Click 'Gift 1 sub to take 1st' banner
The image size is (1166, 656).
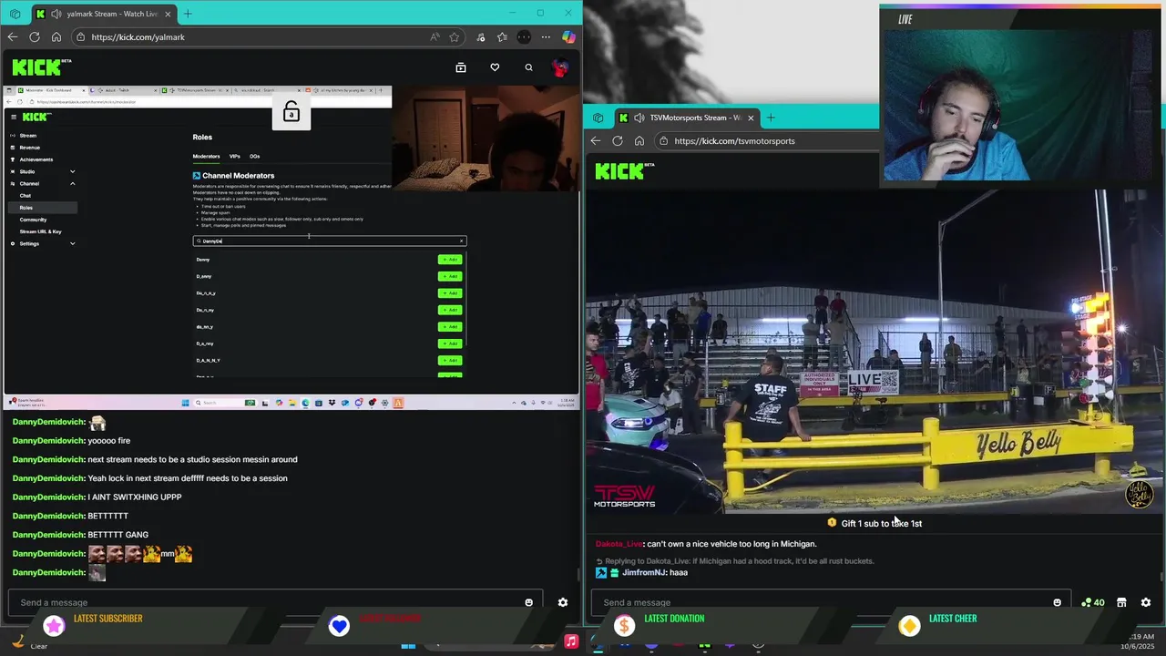pyautogui.click(x=874, y=523)
